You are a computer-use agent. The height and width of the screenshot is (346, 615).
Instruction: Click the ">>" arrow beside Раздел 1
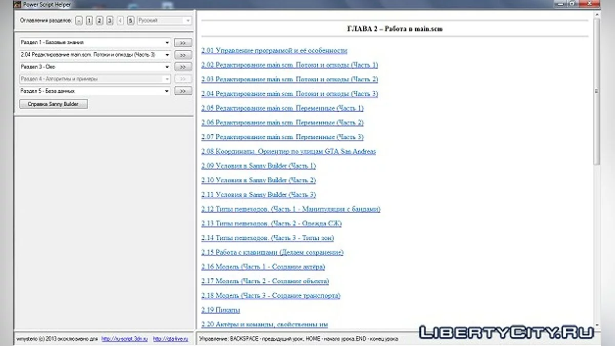tap(182, 42)
